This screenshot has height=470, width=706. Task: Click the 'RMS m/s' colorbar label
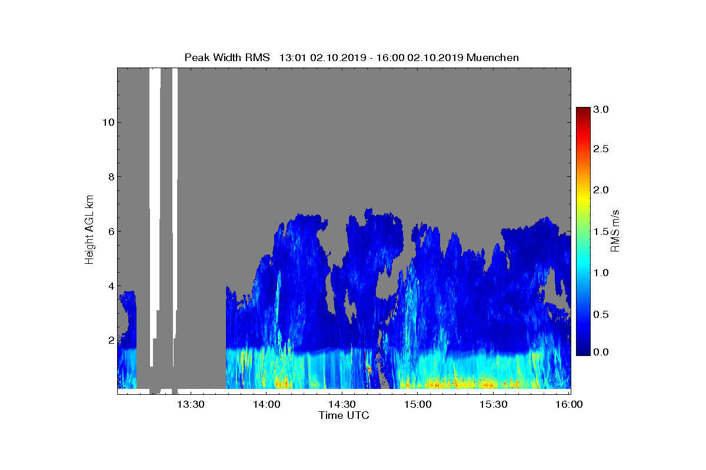pos(615,230)
